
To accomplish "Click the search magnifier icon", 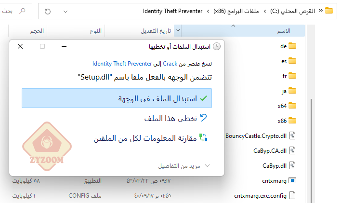I will (x=22, y=11).
